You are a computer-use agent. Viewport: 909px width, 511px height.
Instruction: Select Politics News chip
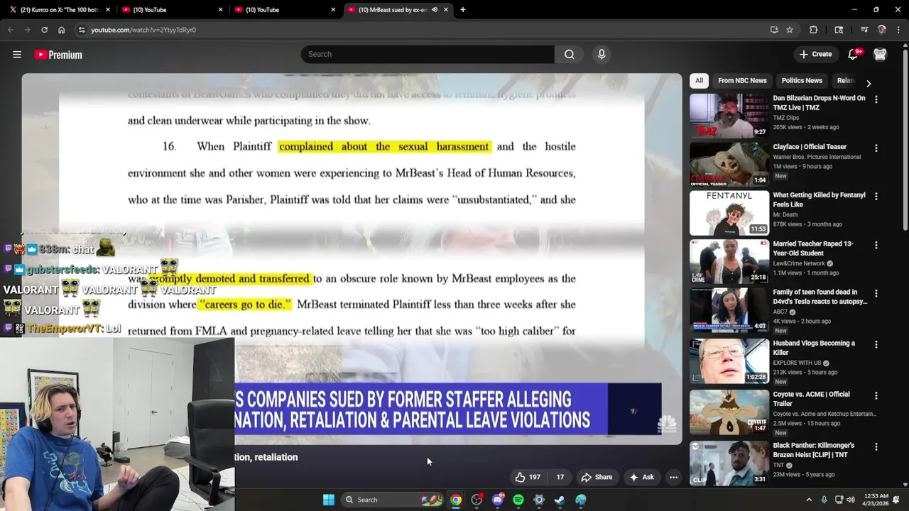[x=802, y=81]
